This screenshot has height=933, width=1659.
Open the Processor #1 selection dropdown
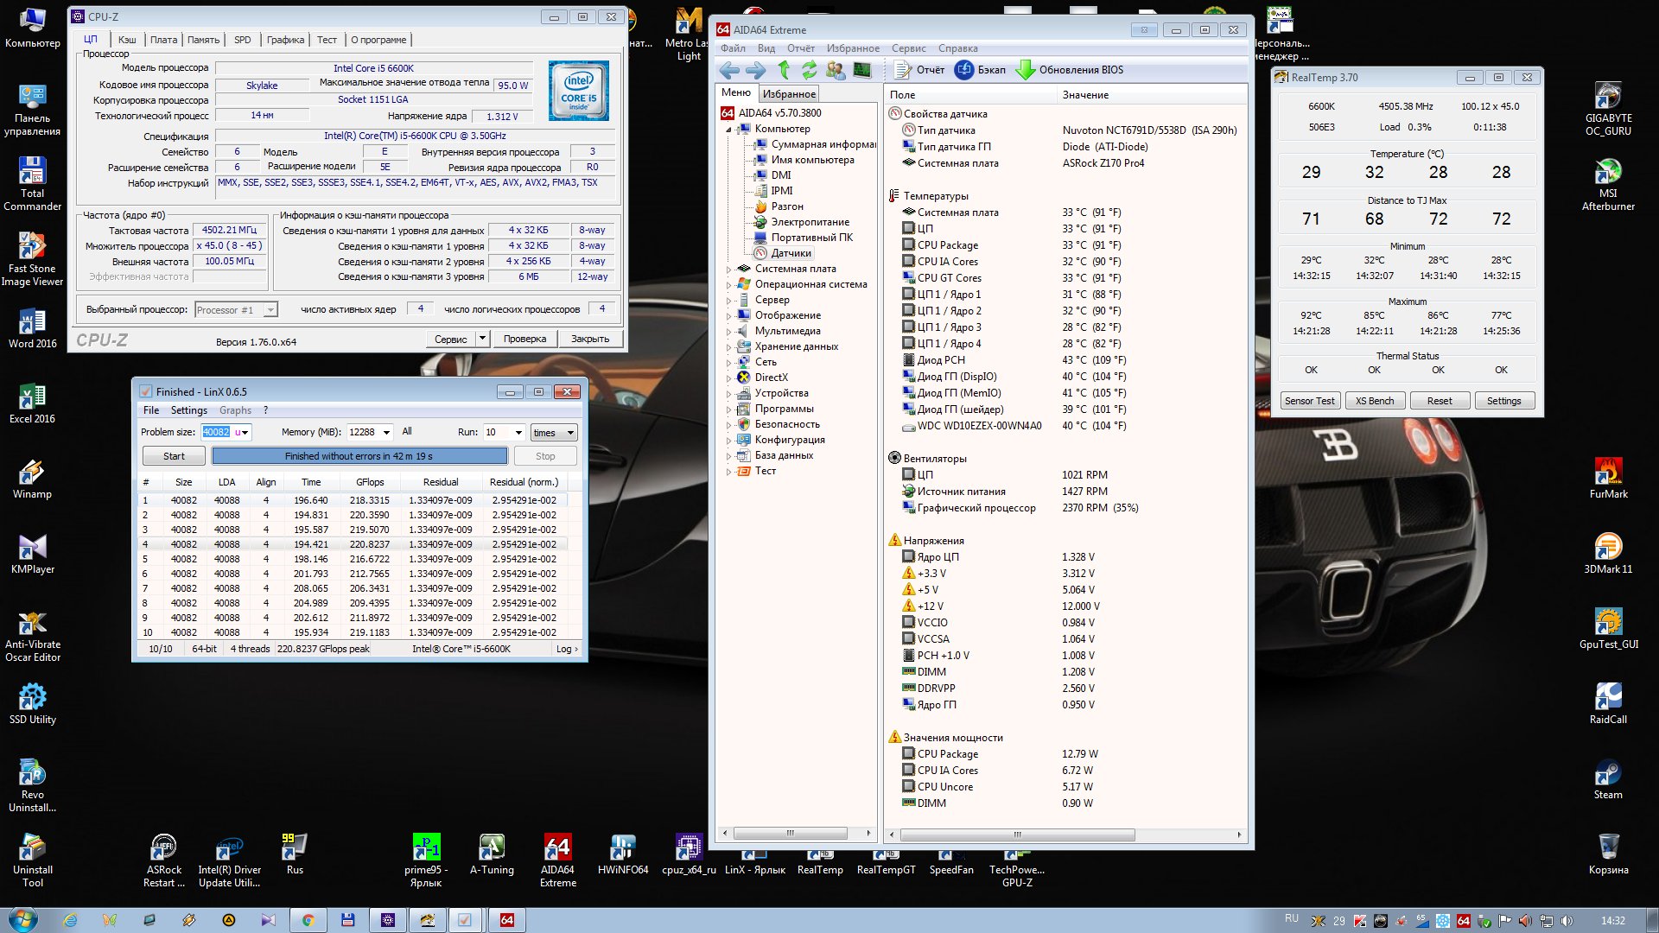click(x=270, y=310)
